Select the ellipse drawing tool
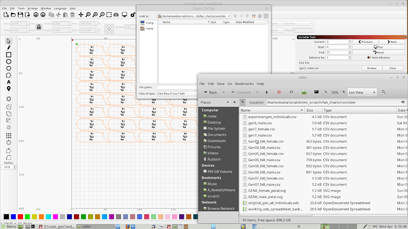The image size is (408, 229). (x=9, y=61)
